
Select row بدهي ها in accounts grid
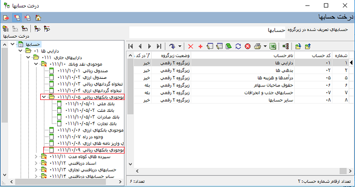click(241, 71)
